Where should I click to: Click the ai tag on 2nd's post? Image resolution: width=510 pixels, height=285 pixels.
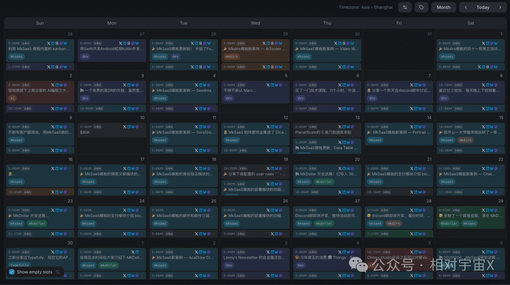pos(12,98)
